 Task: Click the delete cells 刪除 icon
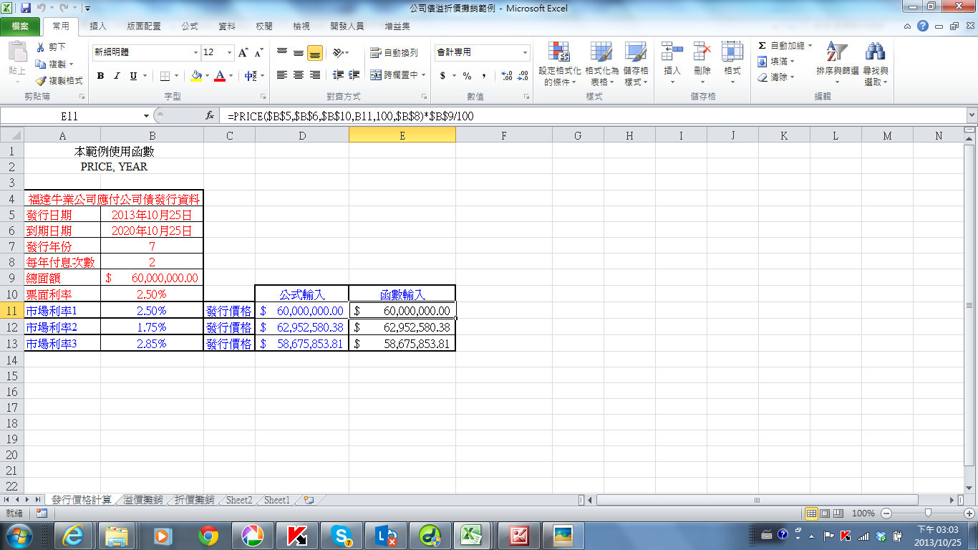click(702, 52)
